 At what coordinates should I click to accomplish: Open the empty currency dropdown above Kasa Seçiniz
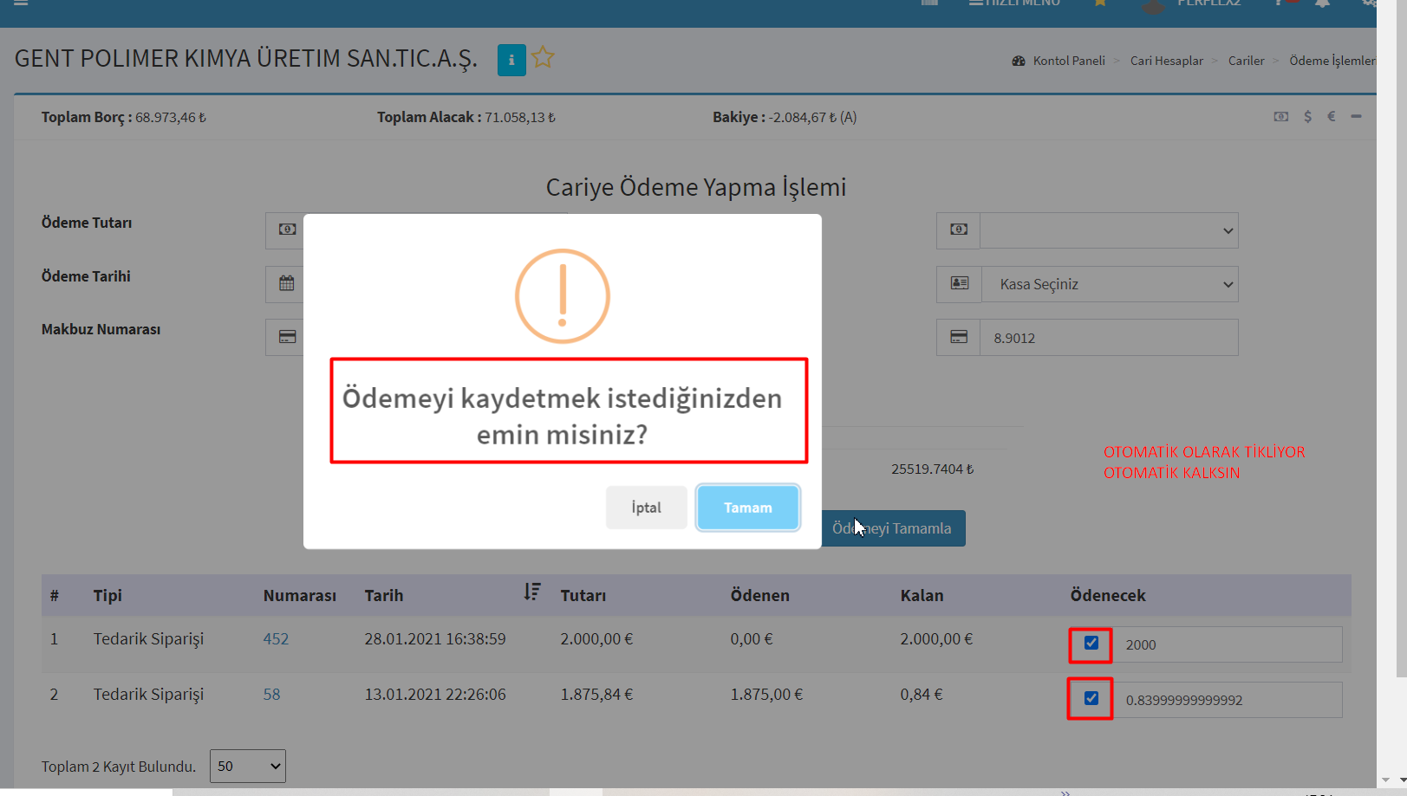[x=1109, y=230]
